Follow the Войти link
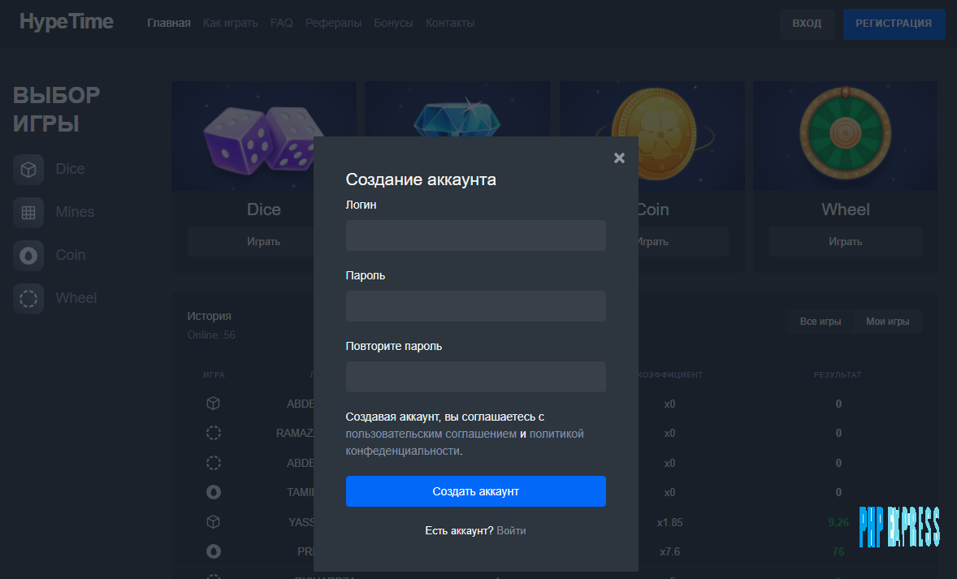 click(x=511, y=531)
